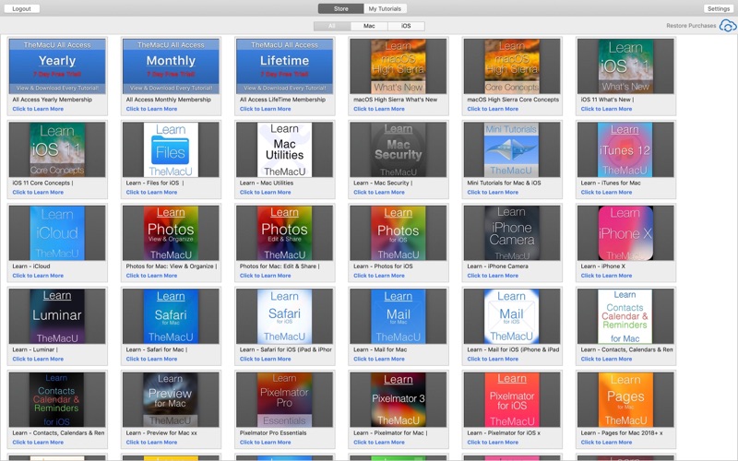
Task: Open the Settings button
Action: tap(719, 8)
